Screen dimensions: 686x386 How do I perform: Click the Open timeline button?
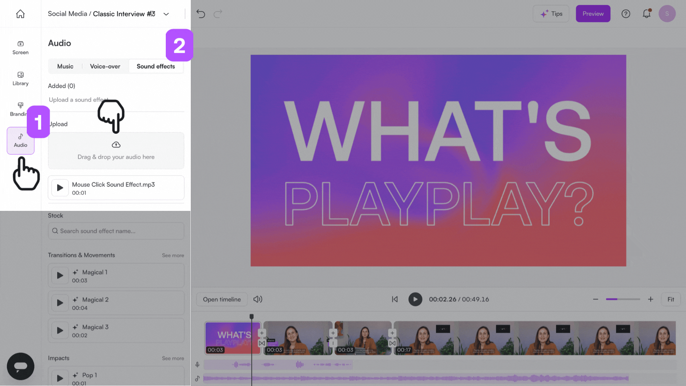point(222,299)
